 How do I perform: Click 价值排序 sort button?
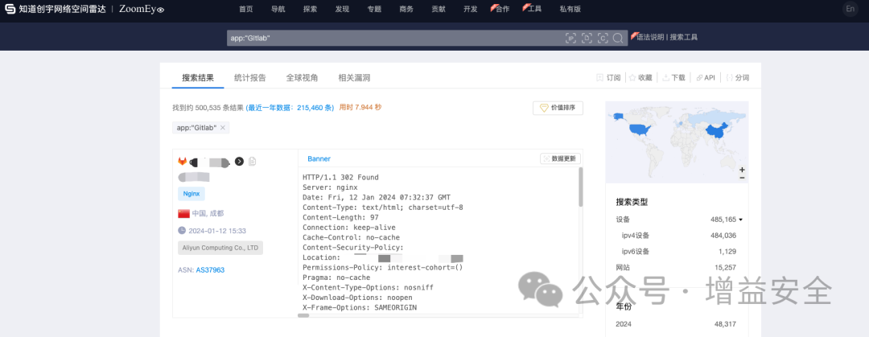[x=558, y=108]
